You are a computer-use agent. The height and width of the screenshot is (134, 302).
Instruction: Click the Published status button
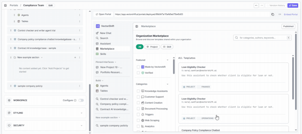288,26
